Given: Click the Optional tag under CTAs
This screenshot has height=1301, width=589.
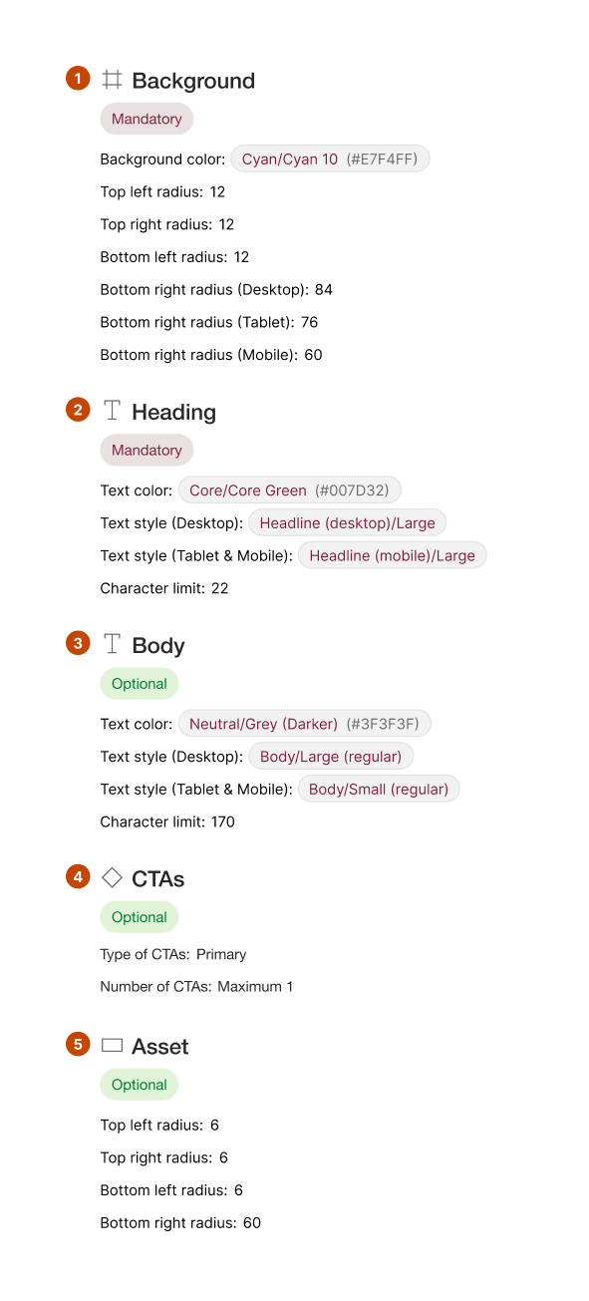Looking at the screenshot, I should [x=140, y=917].
